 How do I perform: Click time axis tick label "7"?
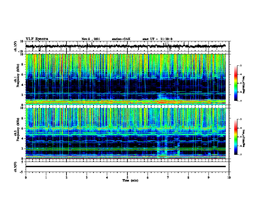(x=168, y=177)
